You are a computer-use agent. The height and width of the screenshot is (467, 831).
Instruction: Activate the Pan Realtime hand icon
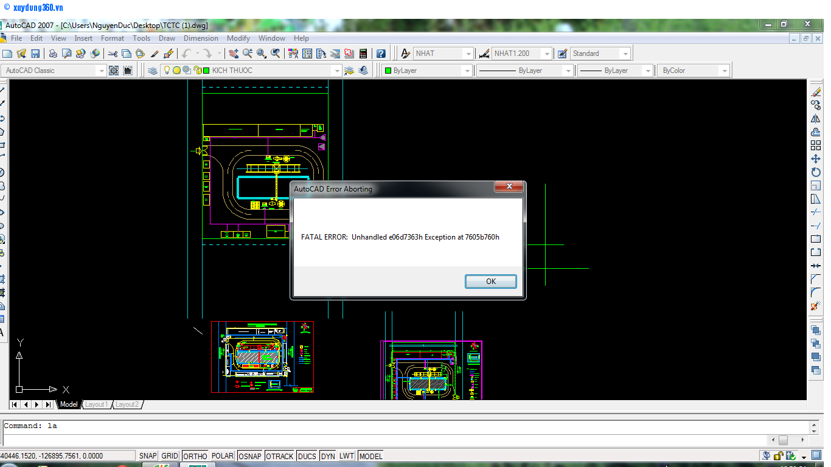233,54
